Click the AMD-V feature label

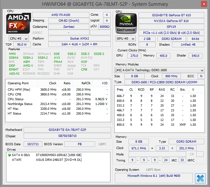point(28,66)
